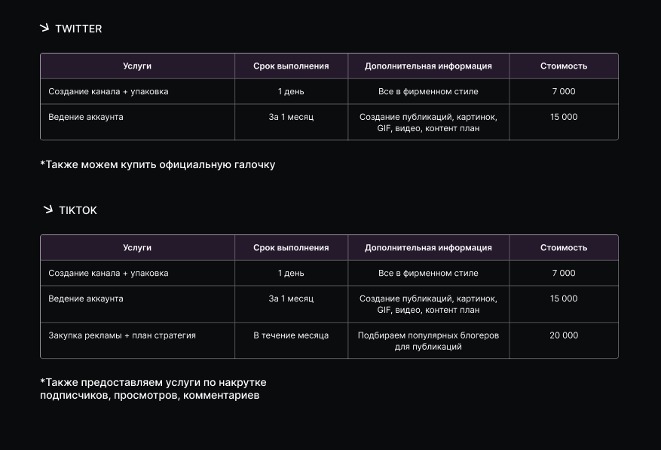Screen dimensions: 661x450
Task: Click Дополнительная информация header in the TikTok table
Action: click(x=428, y=248)
